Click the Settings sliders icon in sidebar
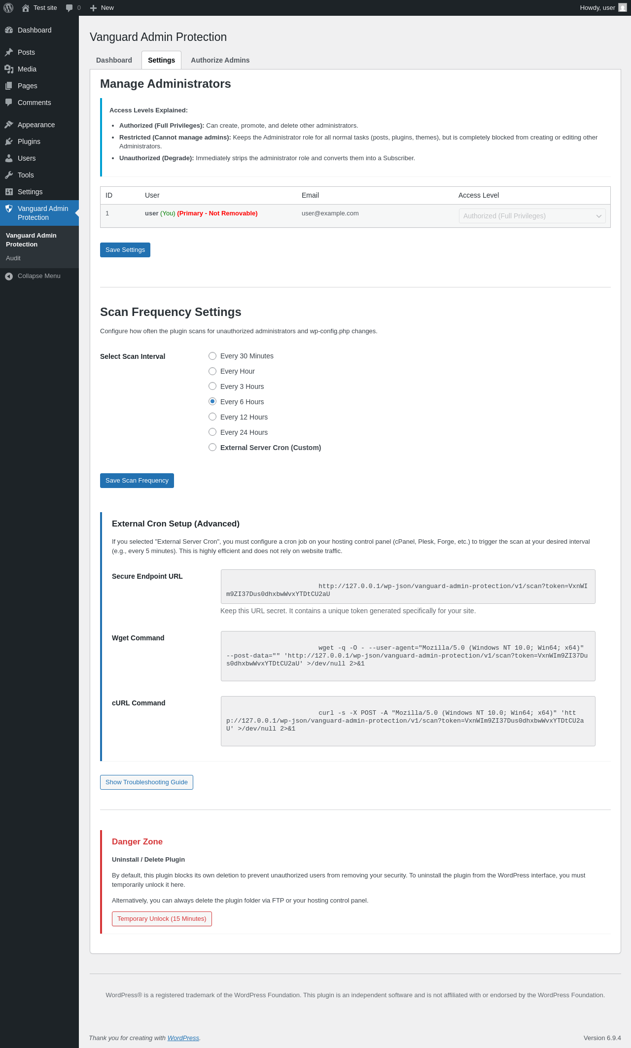 click(x=9, y=192)
